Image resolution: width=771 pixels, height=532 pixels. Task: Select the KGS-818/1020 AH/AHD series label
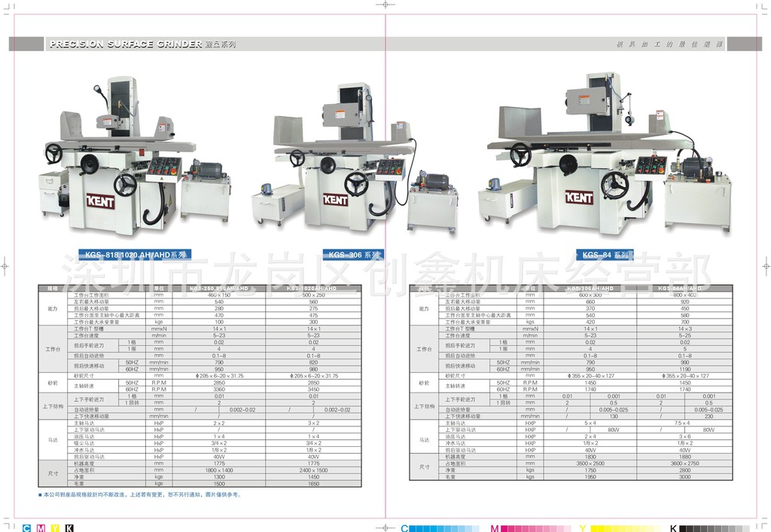pos(136,255)
